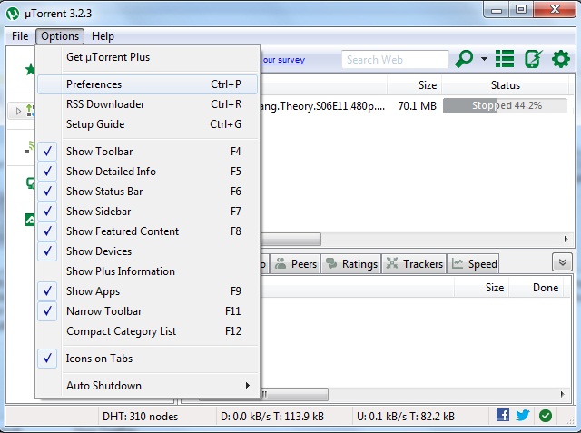Click the Stopped 44.2% progress bar

coord(505,106)
